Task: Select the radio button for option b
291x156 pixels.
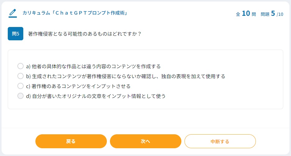Action: pos(20,76)
